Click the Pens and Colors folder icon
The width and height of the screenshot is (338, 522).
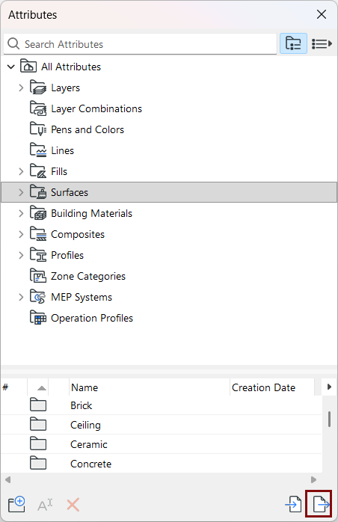[x=38, y=129]
